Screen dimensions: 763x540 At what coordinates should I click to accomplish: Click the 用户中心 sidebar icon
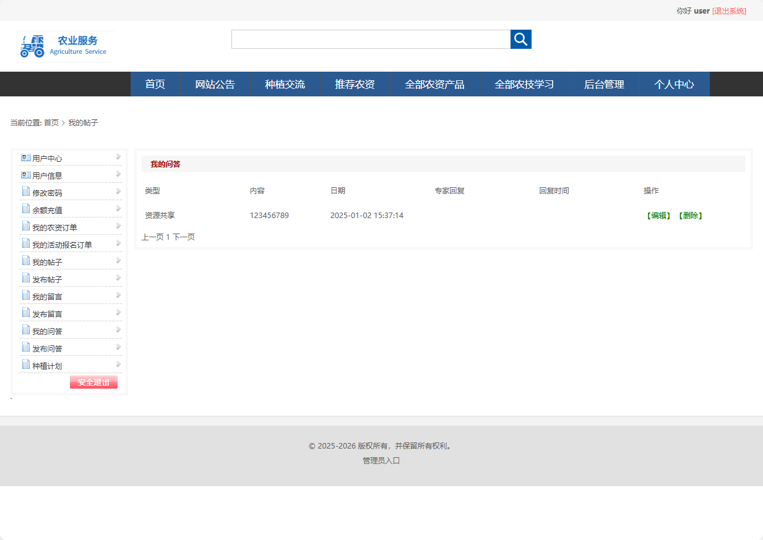(24, 157)
